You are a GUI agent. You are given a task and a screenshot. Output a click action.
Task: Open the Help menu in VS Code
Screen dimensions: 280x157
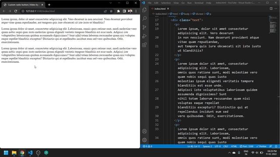click(209, 3)
